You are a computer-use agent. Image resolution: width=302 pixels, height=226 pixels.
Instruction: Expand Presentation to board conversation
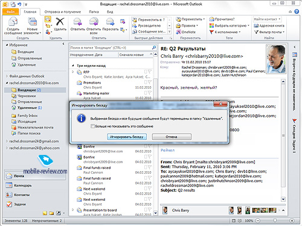(73, 210)
